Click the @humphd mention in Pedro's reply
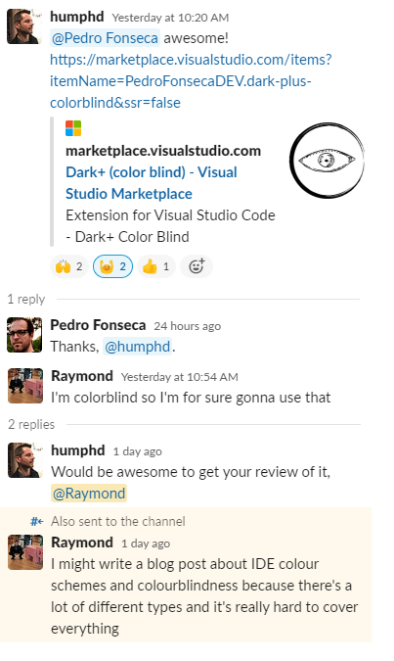This screenshot has height=661, width=394. coord(137,347)
